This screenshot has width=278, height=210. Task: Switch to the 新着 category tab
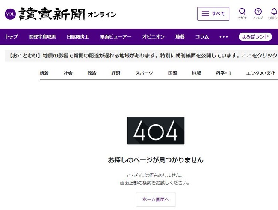(44, 73)
